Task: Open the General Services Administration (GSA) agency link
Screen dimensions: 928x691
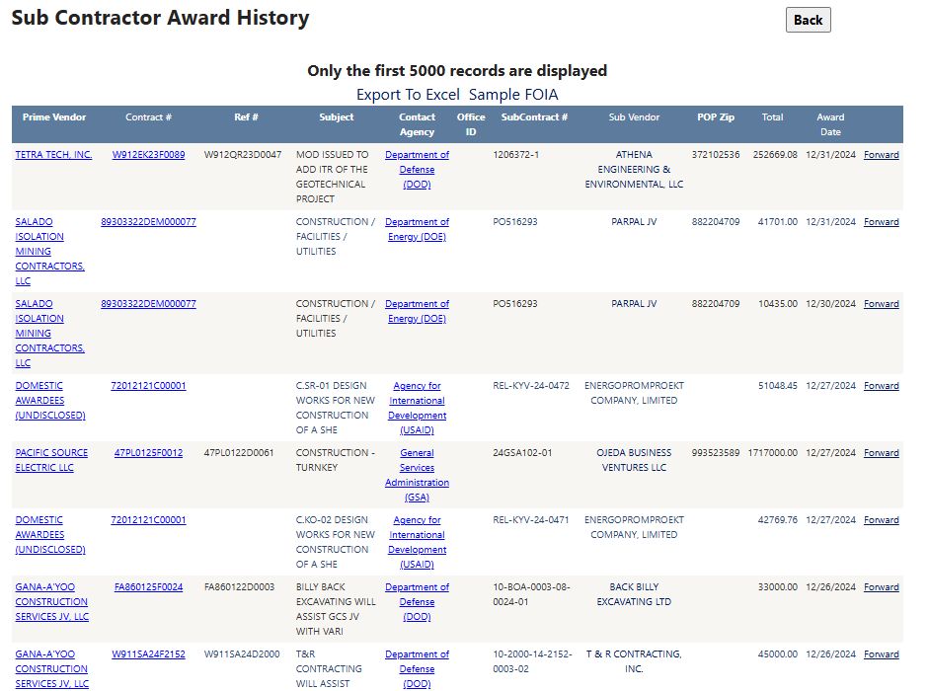Action: (418, 475)
